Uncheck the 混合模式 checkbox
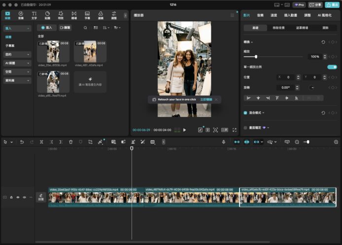The image size is (342, 245). [x=245, y=113]
